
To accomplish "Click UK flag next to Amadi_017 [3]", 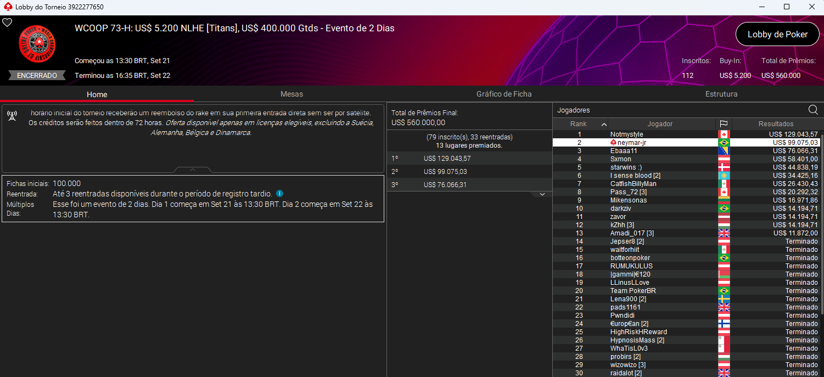I will [x=724, y=233].
